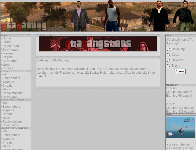196x150 pixels.
Task: Open Maps under Liberty City Stories
Action: pyautogui.click(x=6, y=146)
